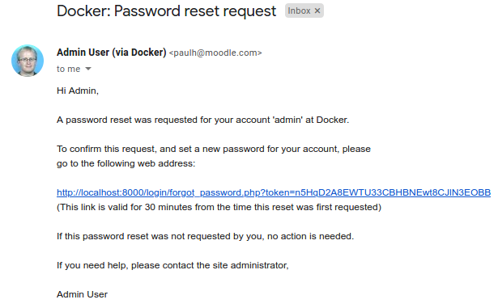Click the 'to me' recipient text
The image size is (498, 308).
click(x=69, y=69)
